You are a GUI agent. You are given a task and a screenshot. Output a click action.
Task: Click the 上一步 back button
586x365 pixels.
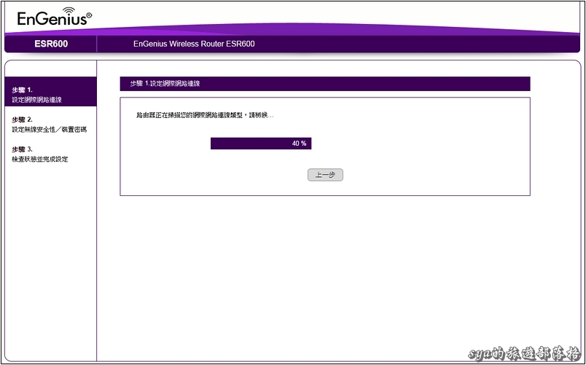[x=325, y=175]
